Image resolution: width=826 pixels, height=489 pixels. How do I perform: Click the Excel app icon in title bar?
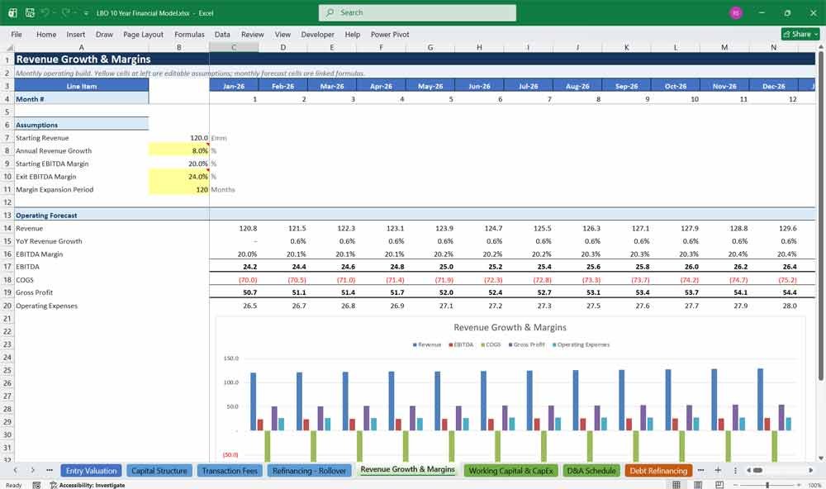click(12, 12)
